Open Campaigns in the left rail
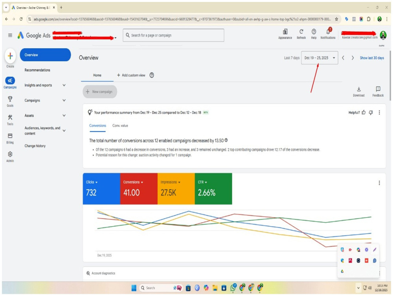Viewport: 393px width, 295px height. [x=10, y=83]
